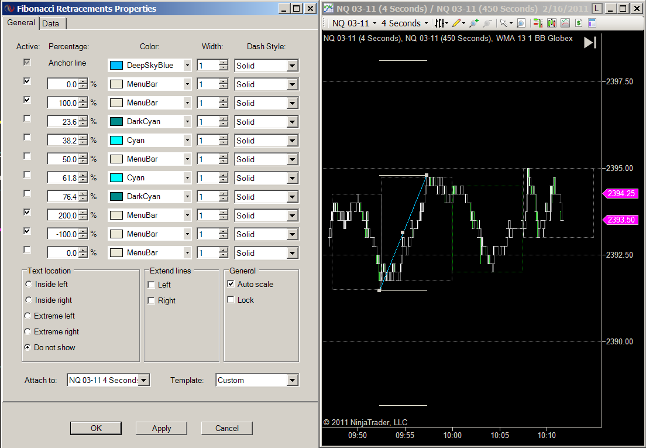The image size is (646, 448).
Task: Click width field on 100.0 % row
Action: (x=208, y=103)
